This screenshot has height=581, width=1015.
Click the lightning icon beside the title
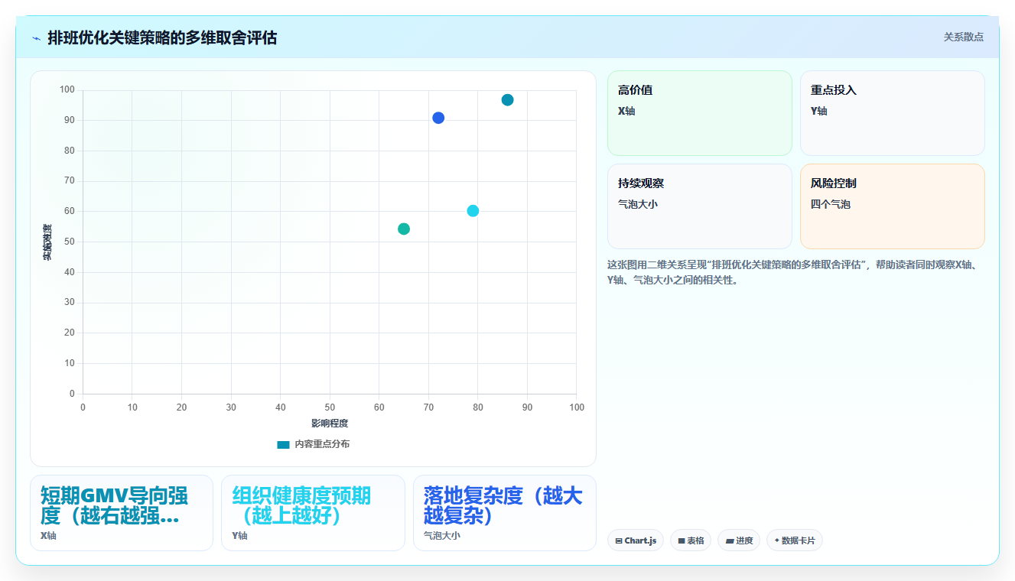[36, 37]
